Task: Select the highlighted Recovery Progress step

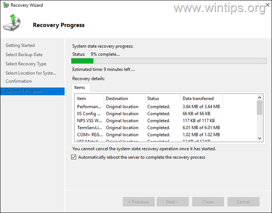Action: click(23, 91)
